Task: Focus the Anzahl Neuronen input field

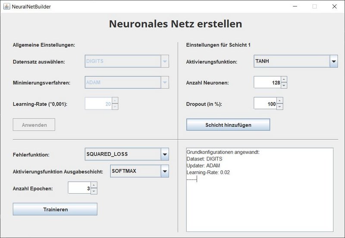Action: (x=267, y=82)
